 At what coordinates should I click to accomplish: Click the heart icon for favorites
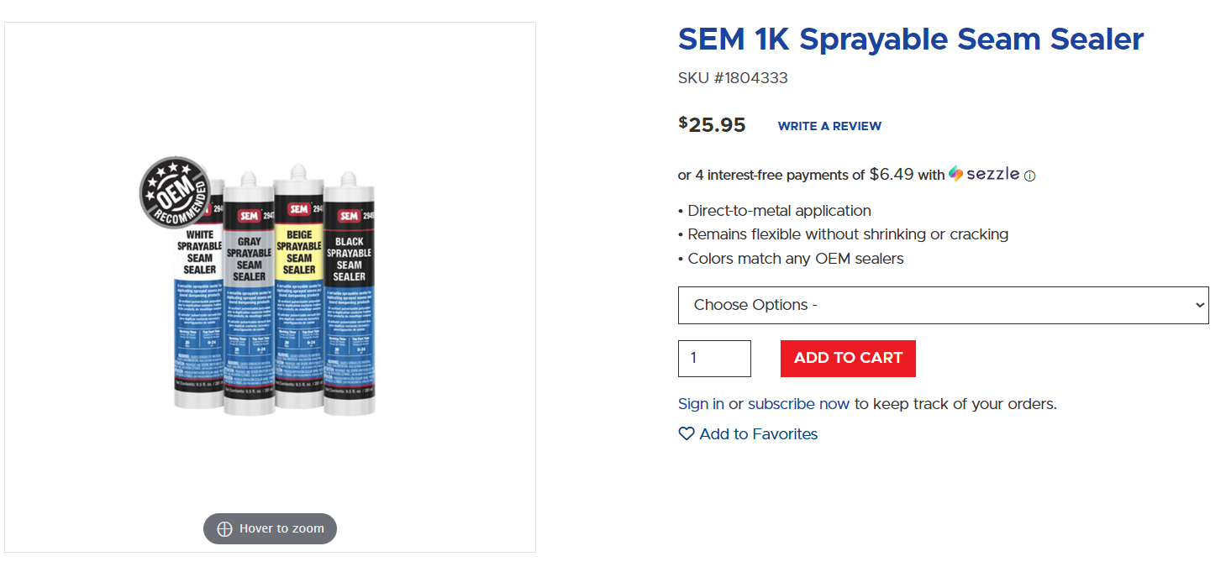point(687,434)
